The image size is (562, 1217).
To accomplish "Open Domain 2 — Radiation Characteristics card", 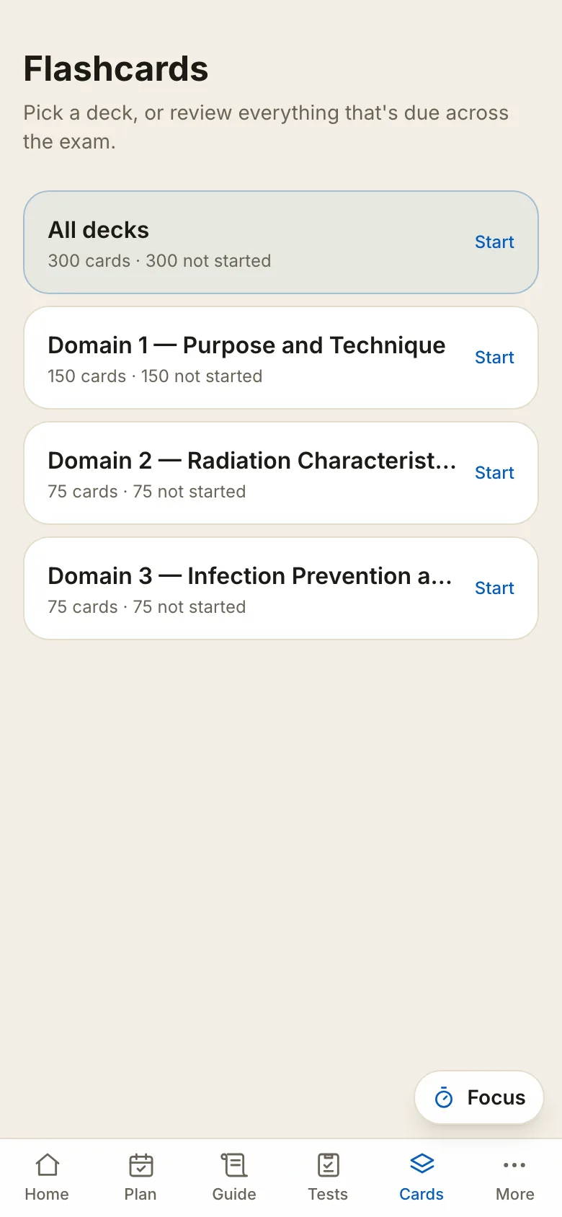I will pyautogui.click(x=281, y=473).
